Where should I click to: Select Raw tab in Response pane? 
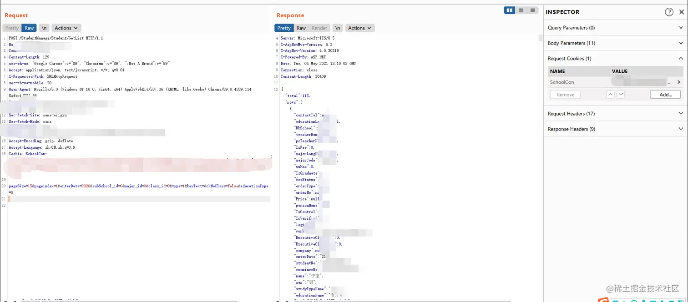[x=301, y=28]
